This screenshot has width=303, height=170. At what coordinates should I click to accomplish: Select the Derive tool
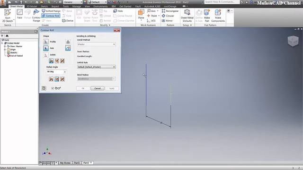click(68, 21)
